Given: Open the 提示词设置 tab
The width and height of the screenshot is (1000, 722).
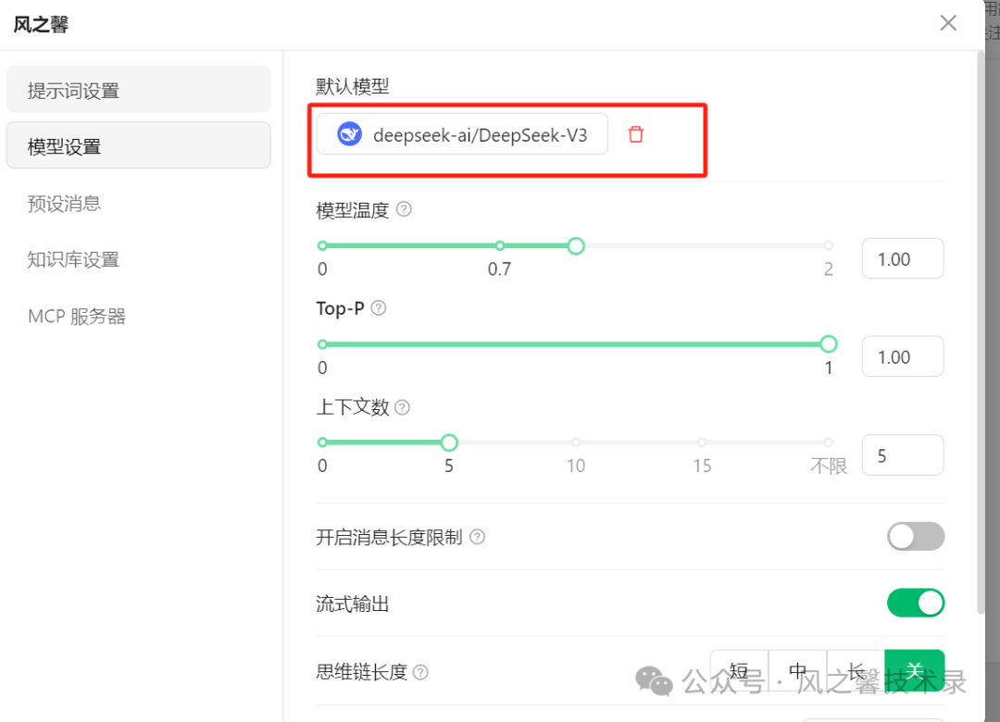Looking at the screenshot, I should click(x=139, y=91).
